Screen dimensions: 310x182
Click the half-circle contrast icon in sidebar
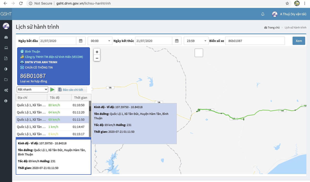[x=6, y=69]
